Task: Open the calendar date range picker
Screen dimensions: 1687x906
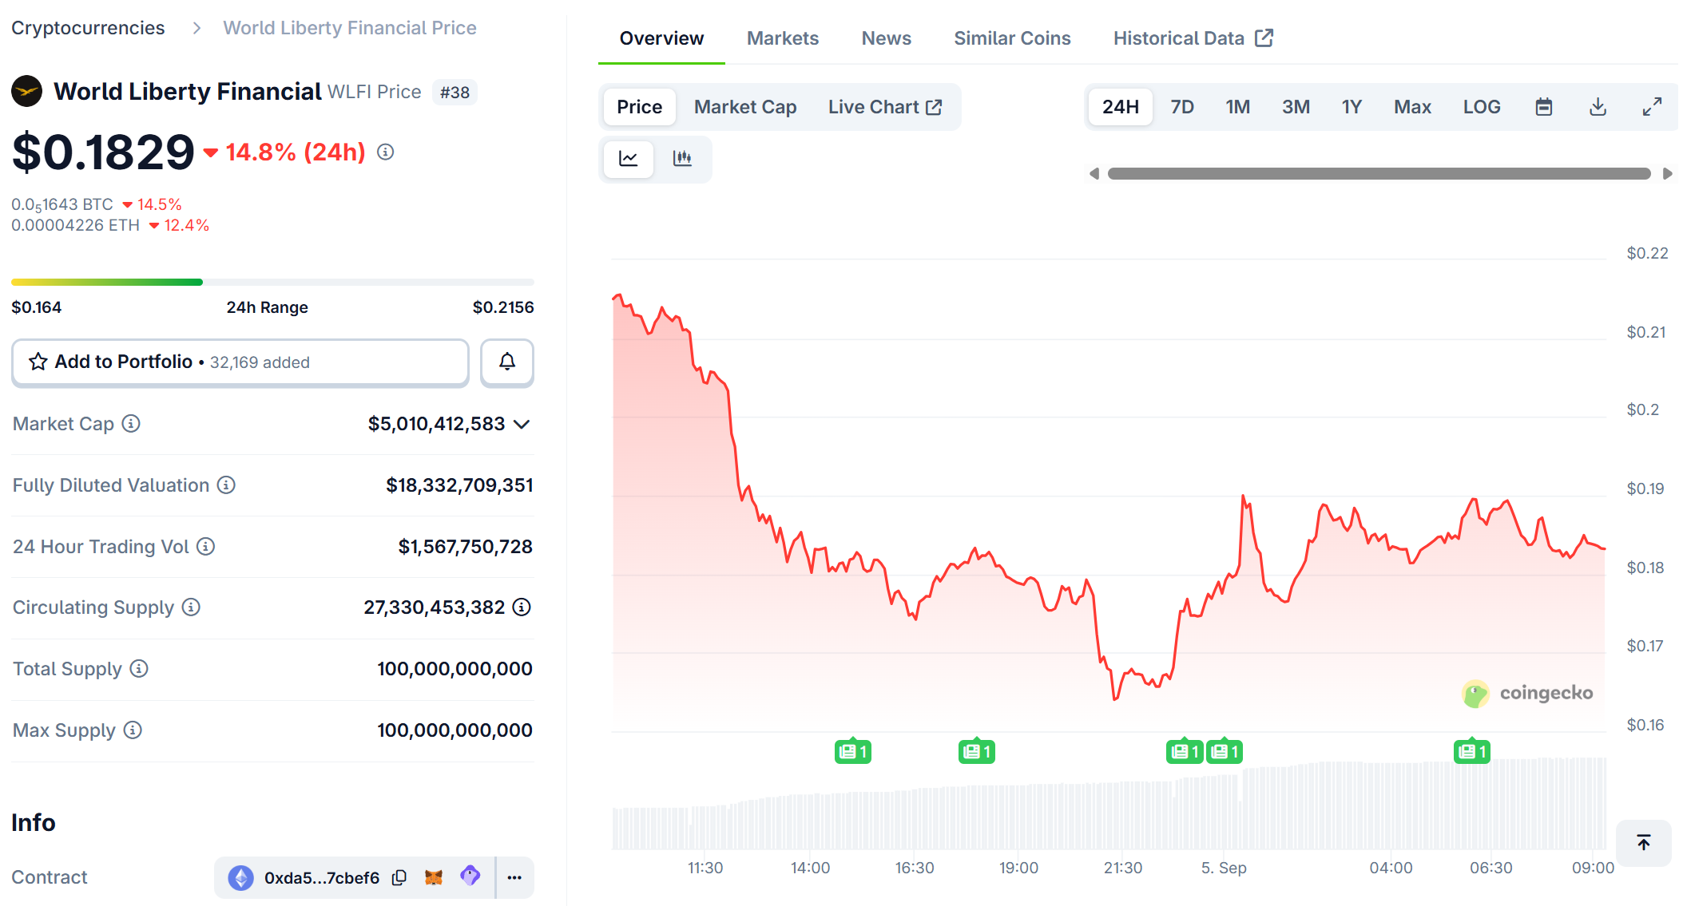Action: [1543, 107]
